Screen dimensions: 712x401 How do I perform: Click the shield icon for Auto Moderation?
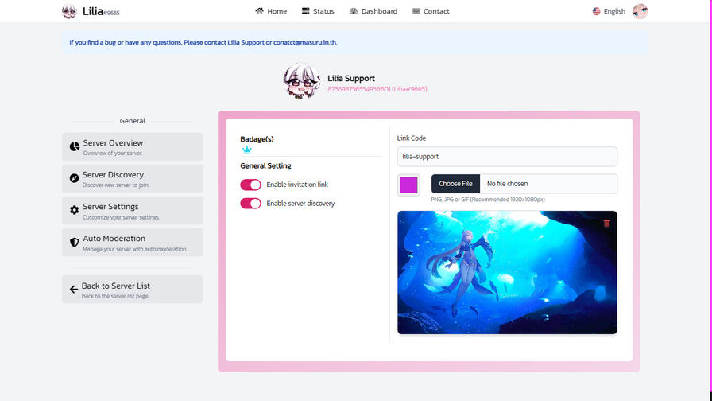point(74,243)
